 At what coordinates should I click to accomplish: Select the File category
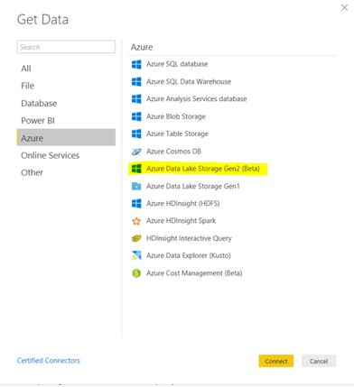pos(27,86)
